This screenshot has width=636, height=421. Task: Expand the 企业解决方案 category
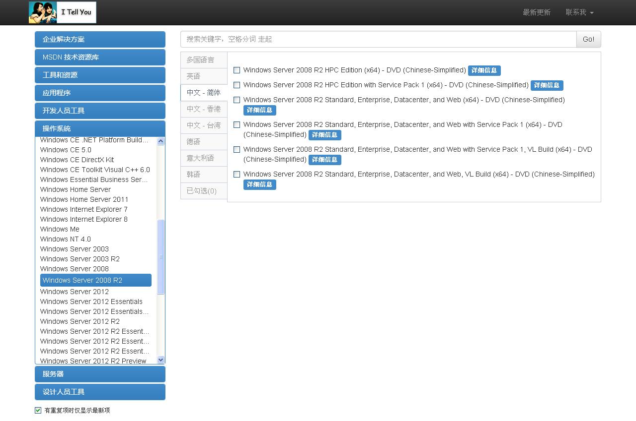pyautogui.click(x=100, y=39)
